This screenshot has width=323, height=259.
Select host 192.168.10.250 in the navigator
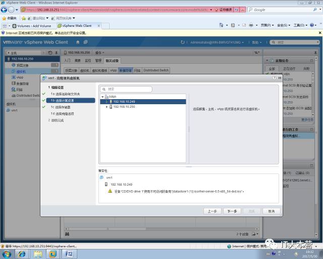(x=32, y=59)
